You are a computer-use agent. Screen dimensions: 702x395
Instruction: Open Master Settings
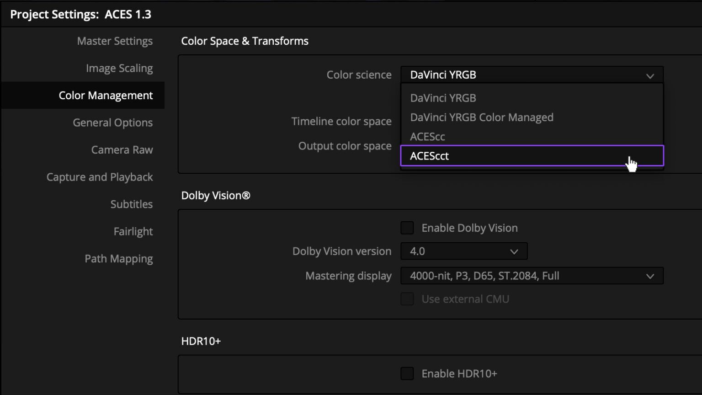pos(115,41)
